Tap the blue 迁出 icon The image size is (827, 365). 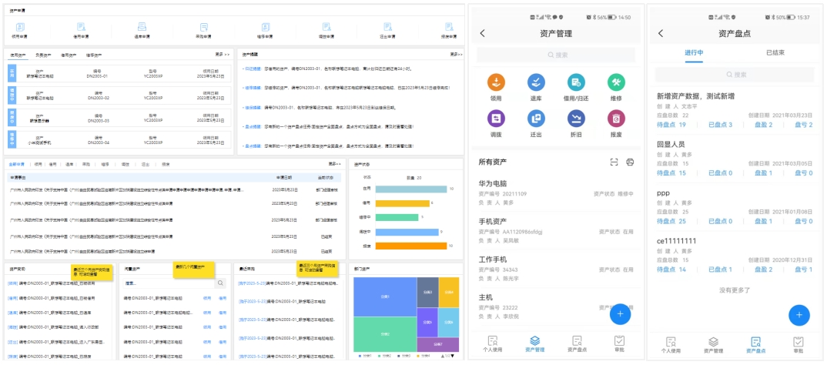(537, 119)
